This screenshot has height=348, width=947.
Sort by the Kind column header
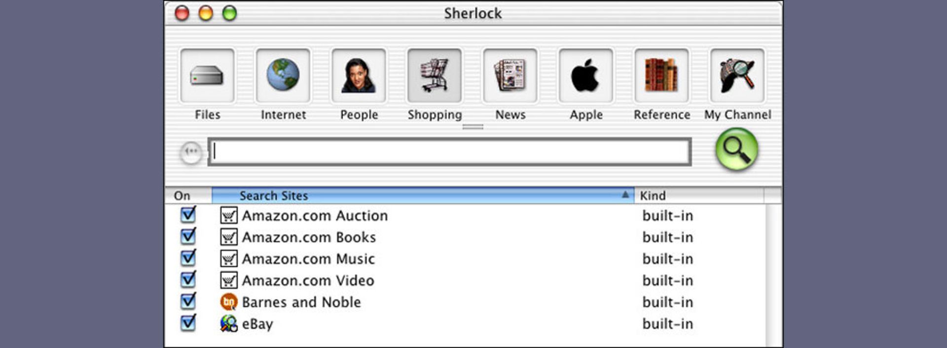(x=699, y=196)
